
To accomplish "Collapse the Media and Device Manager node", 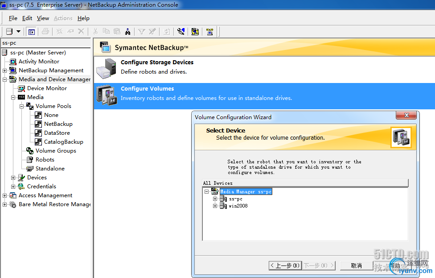I will point(5,80).
